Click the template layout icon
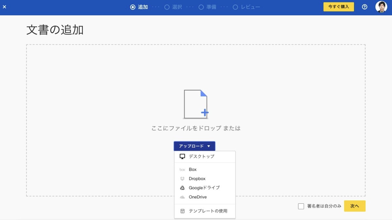 [x=182, y=211]
